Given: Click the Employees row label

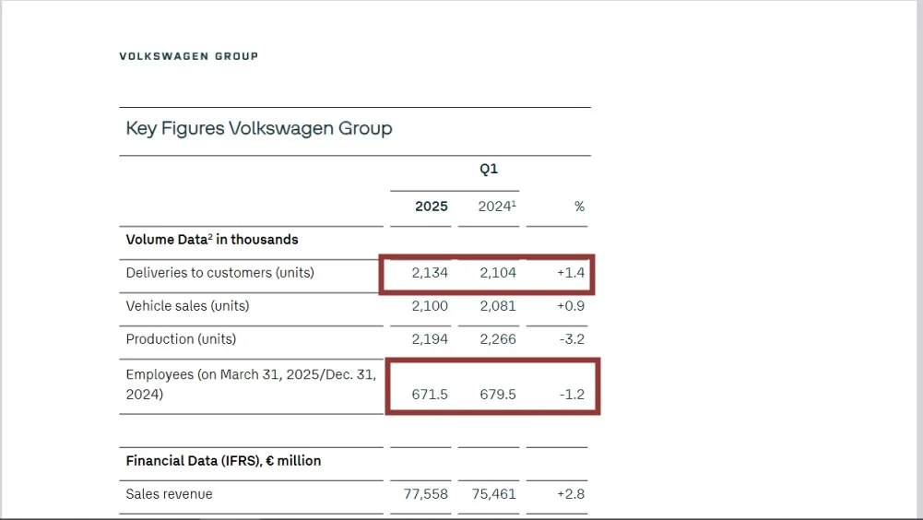Looking at the screenshot, I should (251, 384).
